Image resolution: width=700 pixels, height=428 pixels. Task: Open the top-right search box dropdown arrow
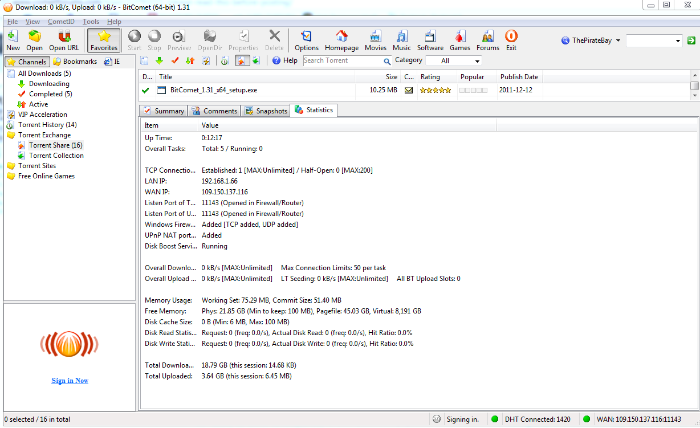pos(678,40)
